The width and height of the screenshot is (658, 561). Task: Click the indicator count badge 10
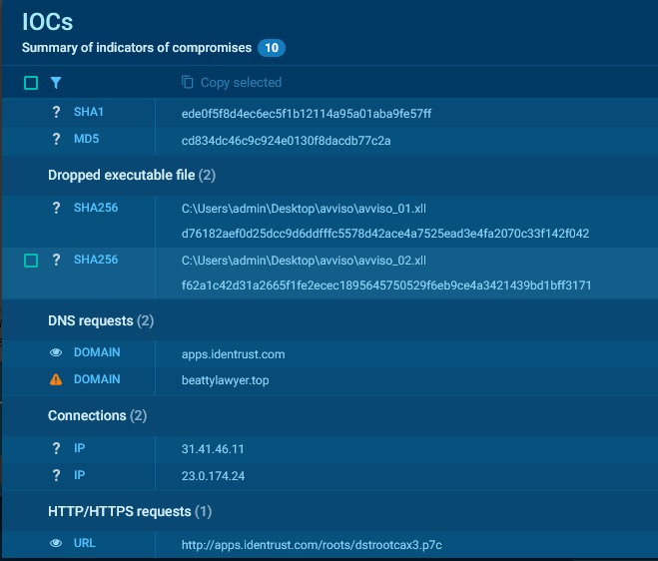pos(272,48)
